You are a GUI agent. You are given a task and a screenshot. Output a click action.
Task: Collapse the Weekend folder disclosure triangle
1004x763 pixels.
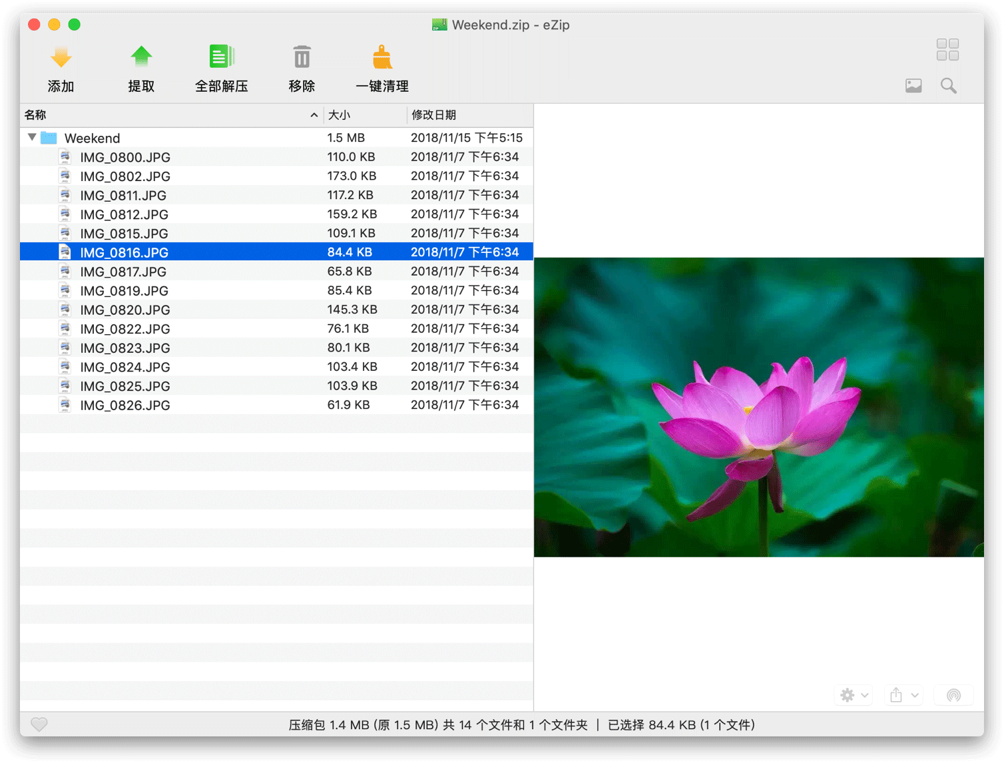32,138
